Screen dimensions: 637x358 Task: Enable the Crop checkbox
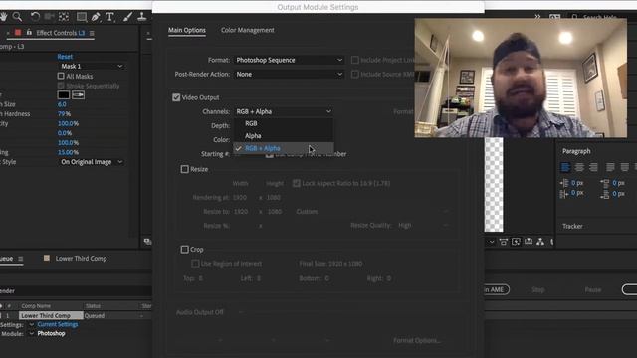coord(184,250)
